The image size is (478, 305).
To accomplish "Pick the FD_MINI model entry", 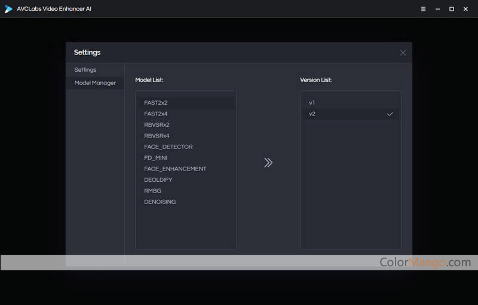I will [x=155, y=158].
